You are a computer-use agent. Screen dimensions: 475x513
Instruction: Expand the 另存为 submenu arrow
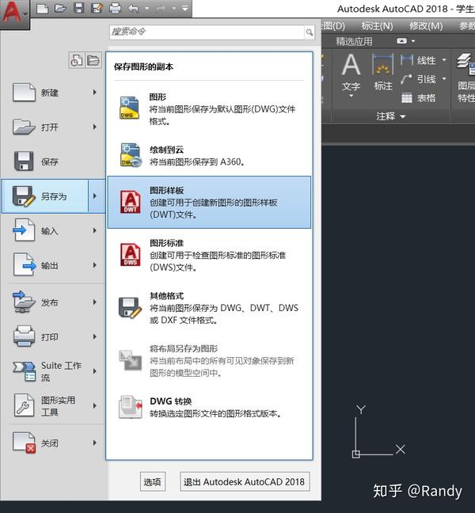coord(97,196)
